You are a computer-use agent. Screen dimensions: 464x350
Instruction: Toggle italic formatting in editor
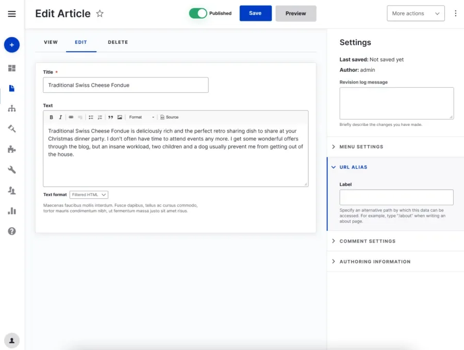[x=60, y=117]
